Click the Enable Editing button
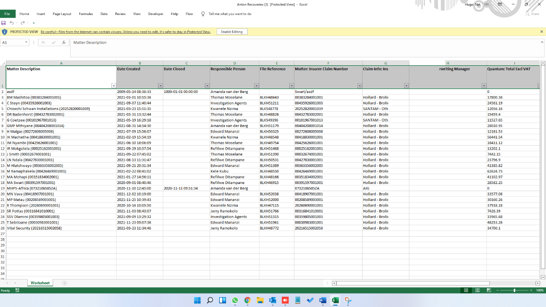 [x=232, y=32]
